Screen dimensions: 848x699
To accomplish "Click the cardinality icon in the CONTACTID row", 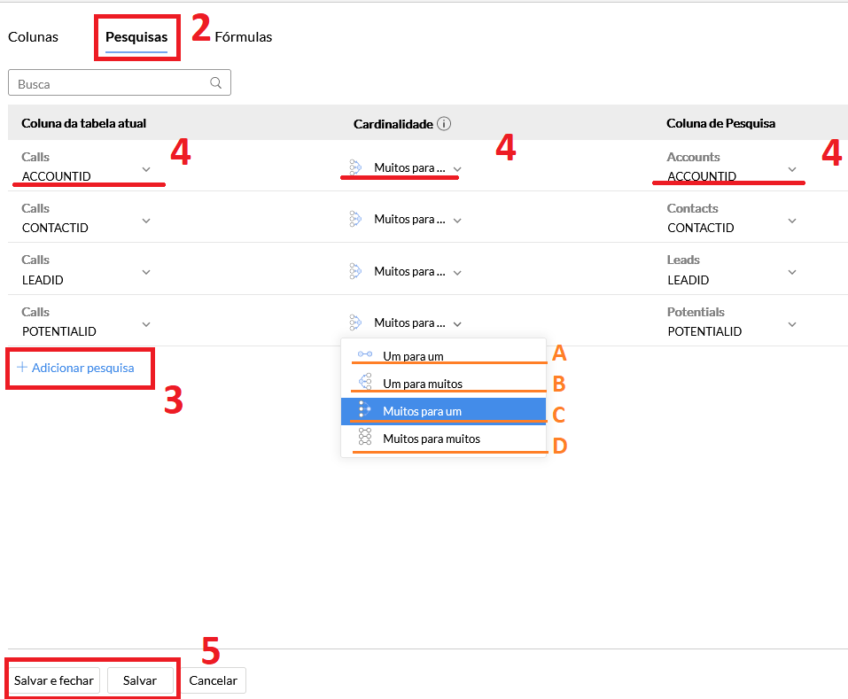I will pyautogui.click(x=355, y=219).
